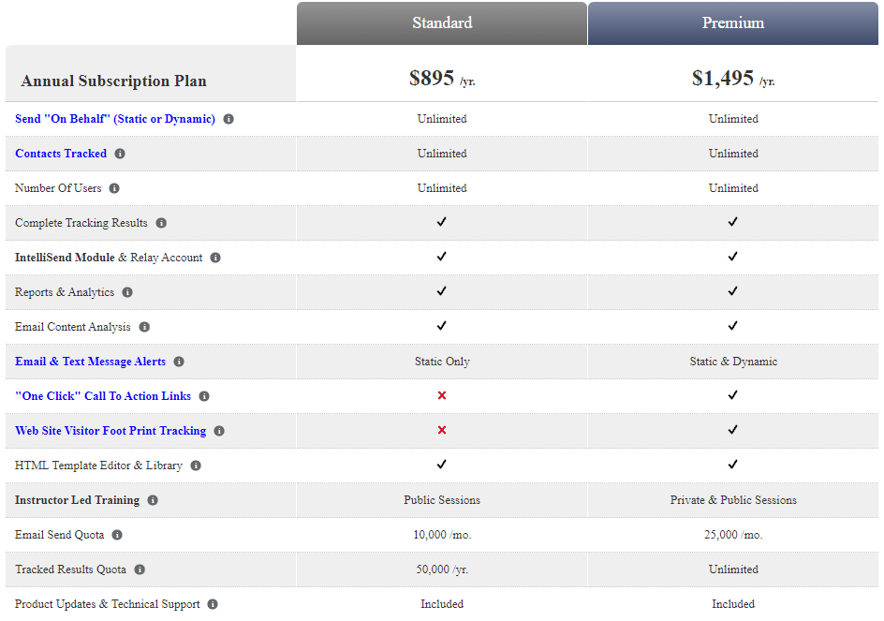The height and width of the screenshot is (621, 884).
Task: Click "25,000 /mo." quota value
Action: pos(733,535)
